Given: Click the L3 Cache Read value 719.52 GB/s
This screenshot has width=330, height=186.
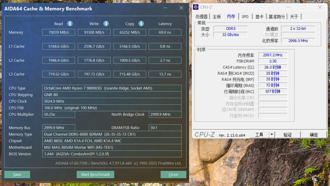Looking at the screenshot, I should click(59, 74).
